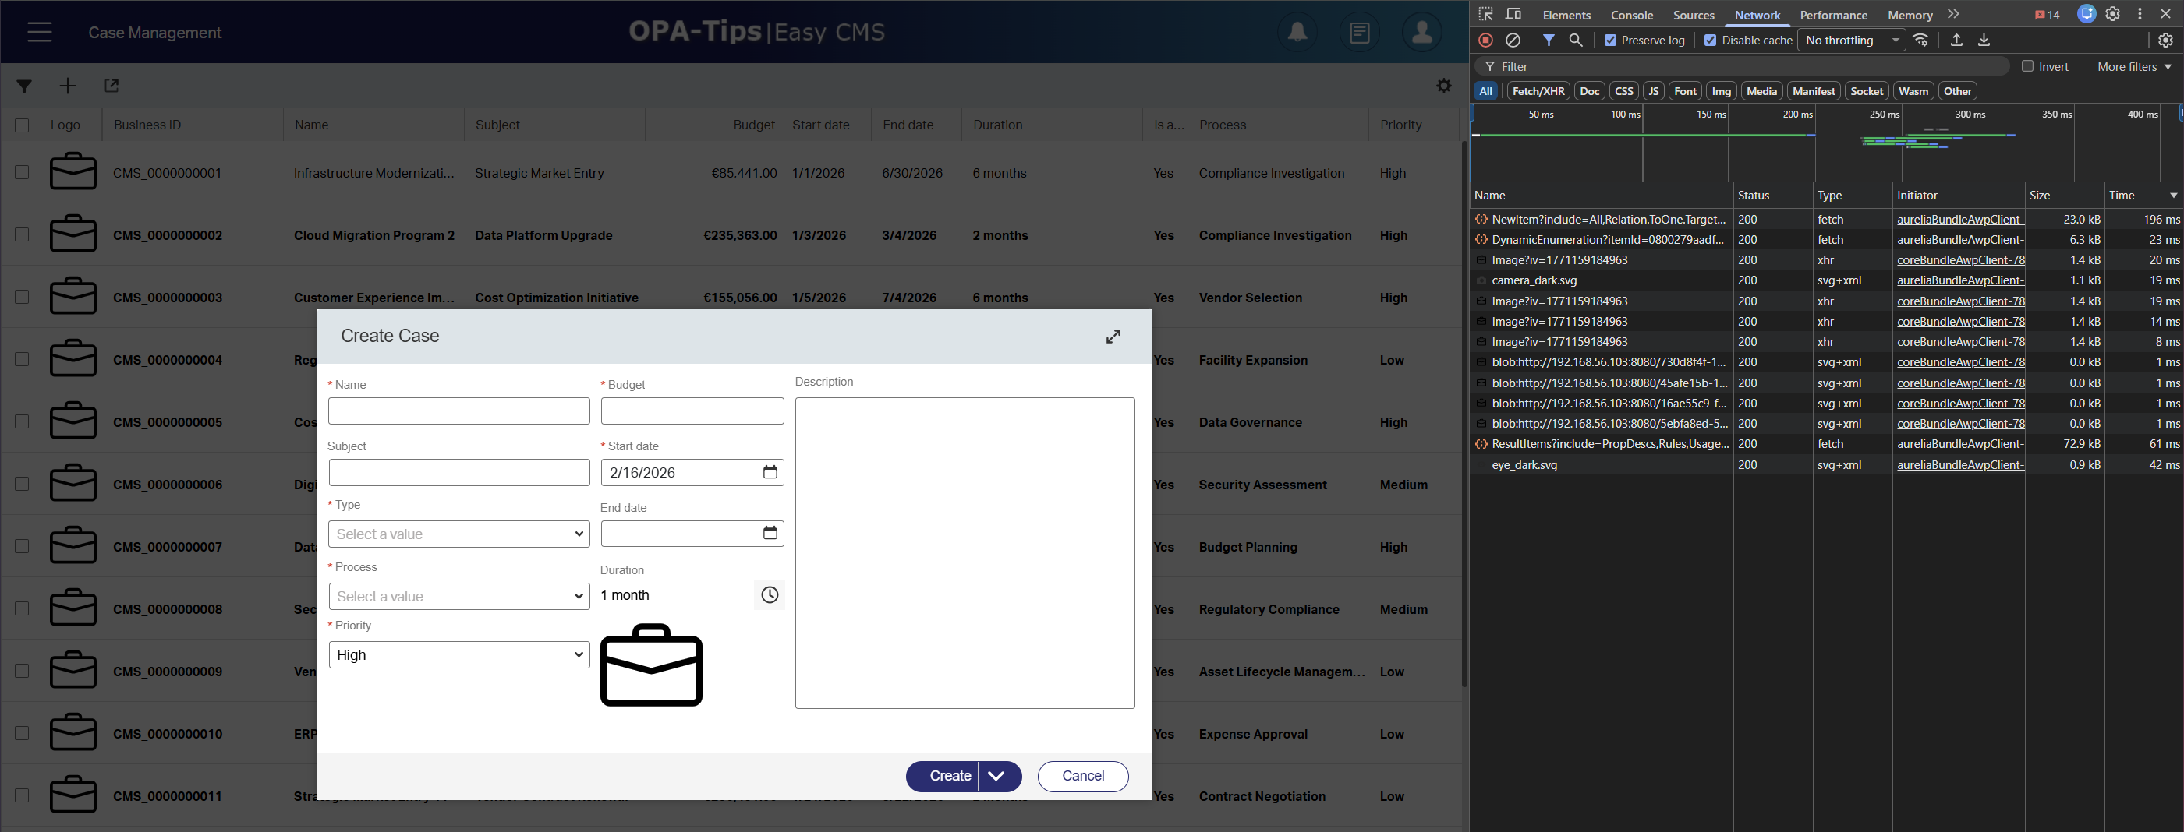
Task: Click the Duration clock icon
Action: (x=769, y=594)
